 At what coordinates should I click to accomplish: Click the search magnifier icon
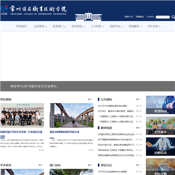tap(173, 17)
